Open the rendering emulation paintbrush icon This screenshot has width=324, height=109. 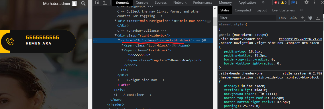(310, 18)
